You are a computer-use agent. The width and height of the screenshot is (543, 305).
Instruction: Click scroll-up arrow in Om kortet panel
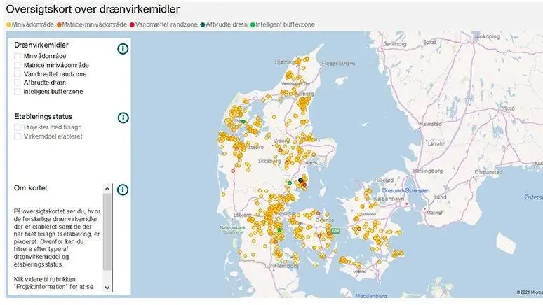(107, 189)
